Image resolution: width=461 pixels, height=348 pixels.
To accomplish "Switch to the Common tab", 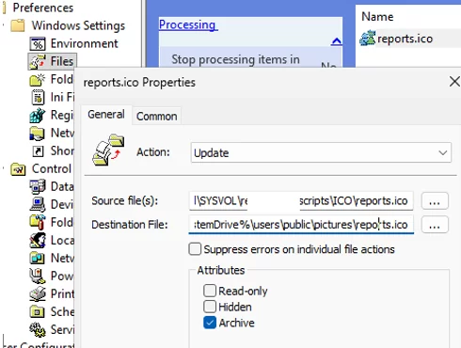I will click(157, 117).
